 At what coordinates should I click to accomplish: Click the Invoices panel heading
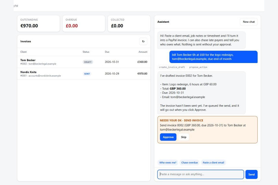click(x=26, y=41)
